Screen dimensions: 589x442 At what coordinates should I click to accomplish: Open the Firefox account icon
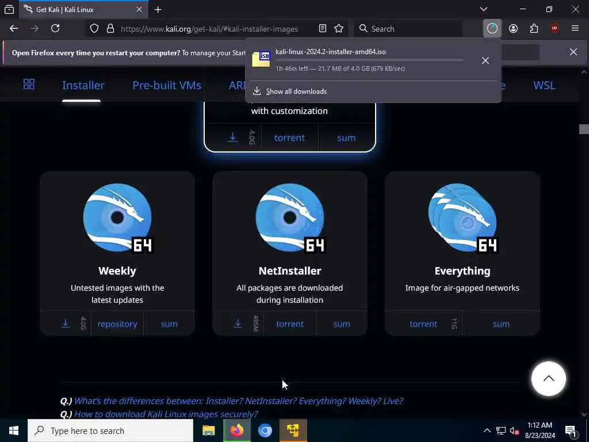[513, 29]
